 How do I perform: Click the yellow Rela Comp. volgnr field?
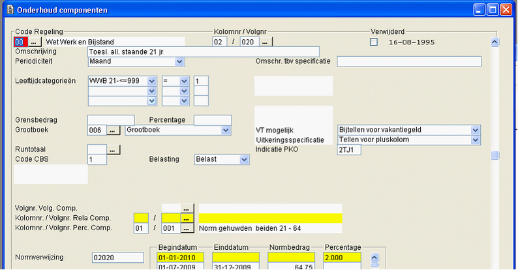171,218
